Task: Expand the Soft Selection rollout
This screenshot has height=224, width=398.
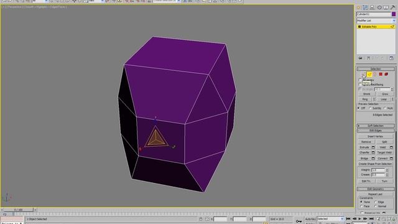Action: 376,126
